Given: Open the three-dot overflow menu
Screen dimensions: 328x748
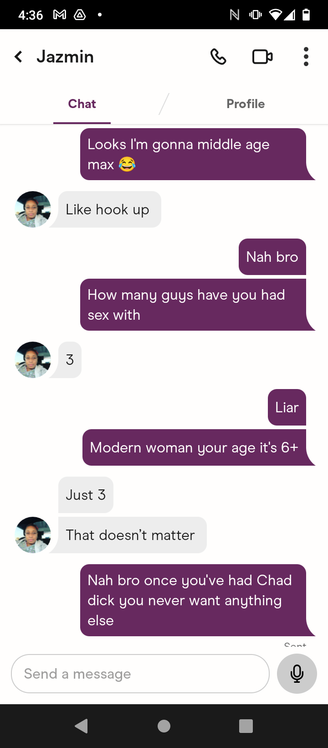Looking at the screenshot, I should [x=306, y=57].
